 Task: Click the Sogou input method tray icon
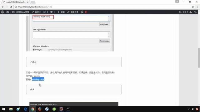click(x=197, y=109)
